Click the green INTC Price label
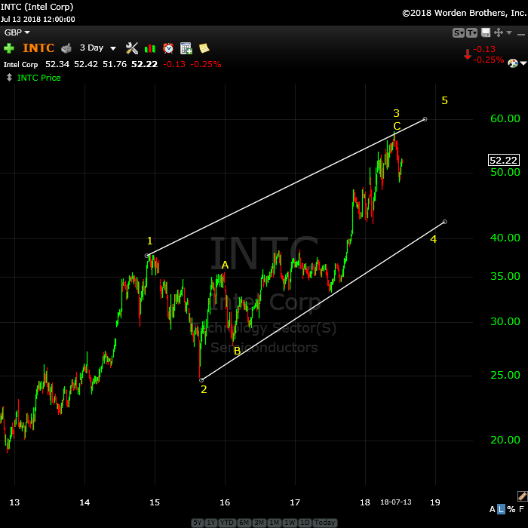528x528 pixels. pos(39,78)
